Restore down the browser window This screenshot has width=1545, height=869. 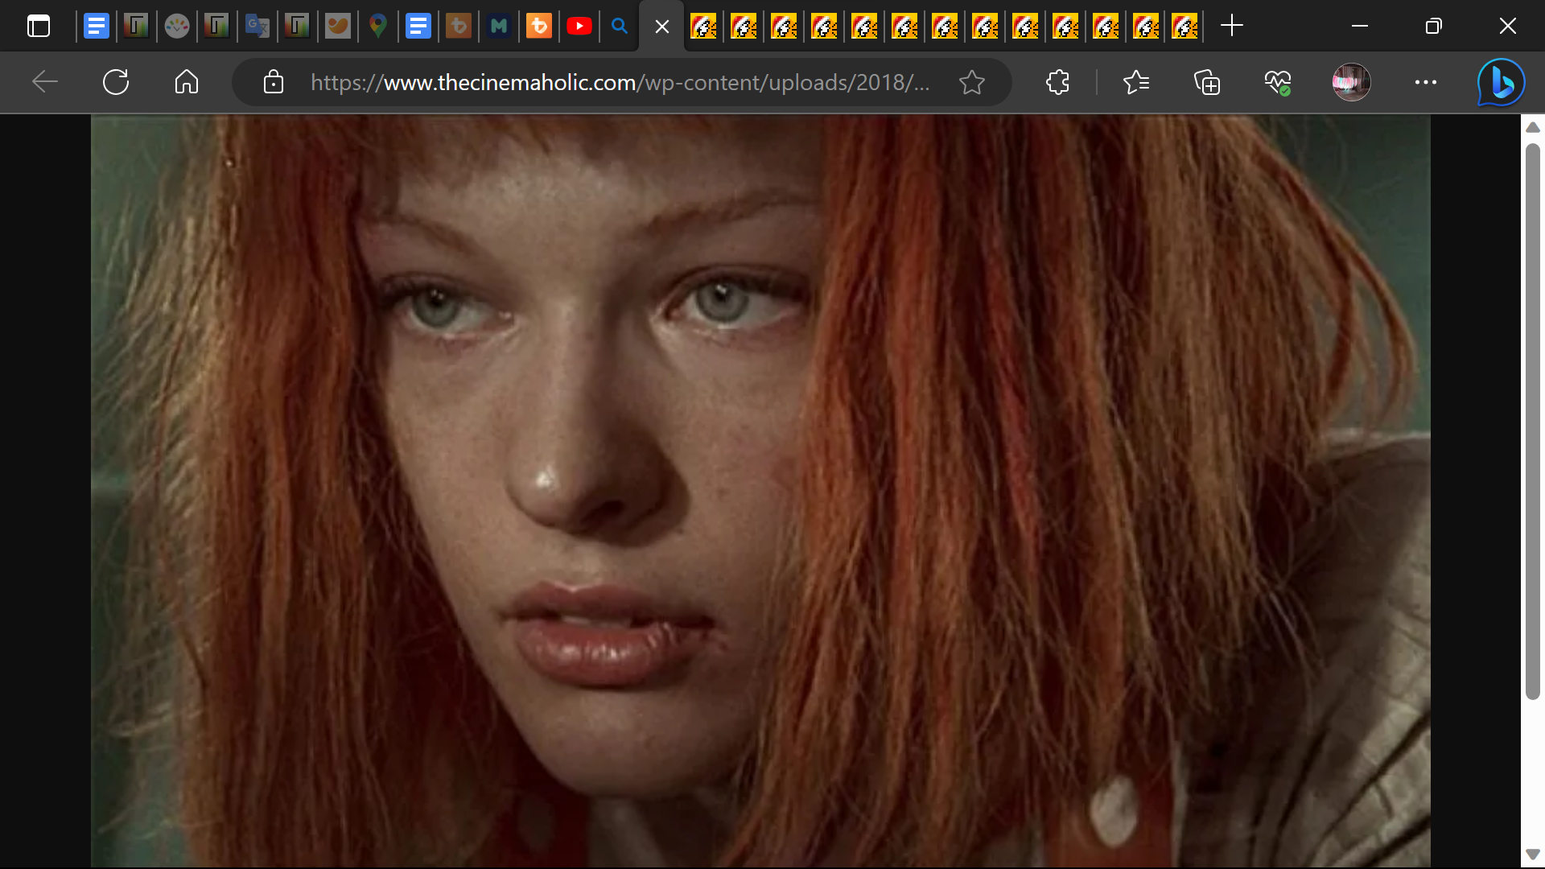(1433, 26)
